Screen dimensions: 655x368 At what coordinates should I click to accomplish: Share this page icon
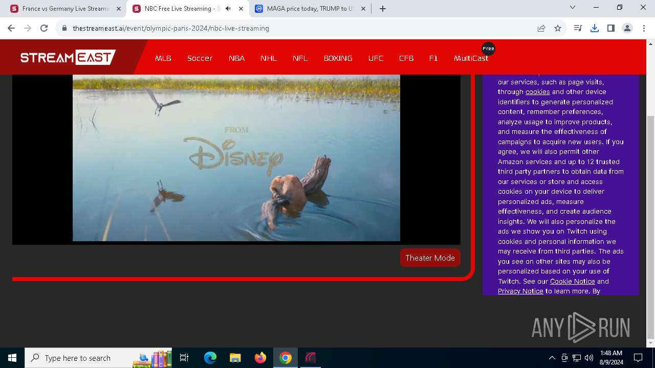point(541,29)
